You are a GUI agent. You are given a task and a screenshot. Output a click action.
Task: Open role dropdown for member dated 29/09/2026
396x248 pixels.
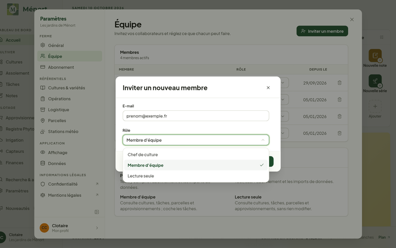coord(283,83)
